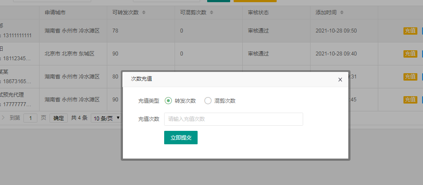
Task: Click 审核通过 status in the first row
Action: coord(258,31)
